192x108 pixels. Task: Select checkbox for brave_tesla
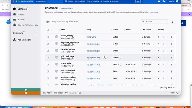coord(48,64)
